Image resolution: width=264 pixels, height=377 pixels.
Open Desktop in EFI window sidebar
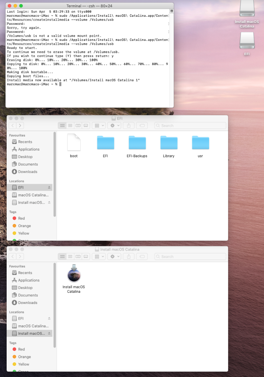[x=30, y=157]
